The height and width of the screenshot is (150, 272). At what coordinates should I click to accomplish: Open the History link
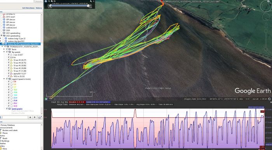[39, 8]
